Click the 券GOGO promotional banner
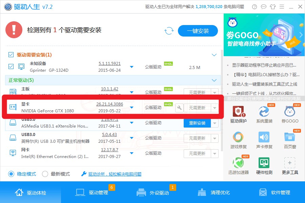This screenshot has height=203, width=305. point(264,35)
